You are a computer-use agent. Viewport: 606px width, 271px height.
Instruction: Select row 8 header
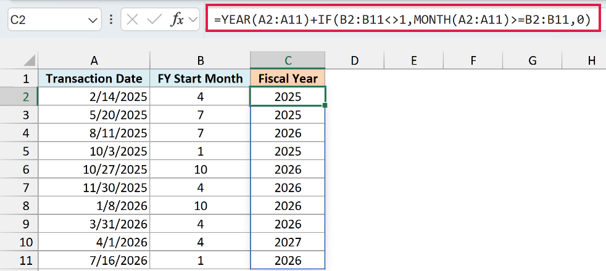click(x=19, y=206)
